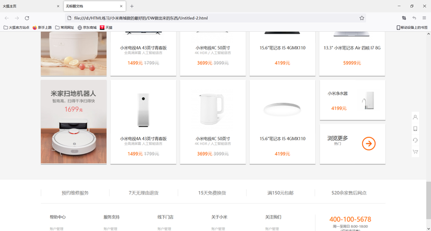Click the 1699元 robot vacuum price
The width and height of the screenshot is (431, 231).
(x=74, y=109)
